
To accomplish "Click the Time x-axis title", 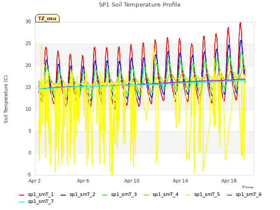I will point(248,187).
